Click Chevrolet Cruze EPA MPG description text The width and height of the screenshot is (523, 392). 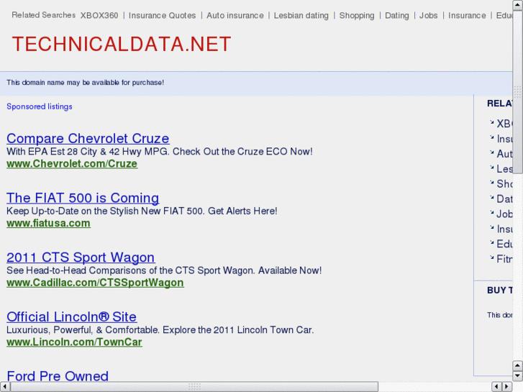pyautogui.click(x=160, y=152)
